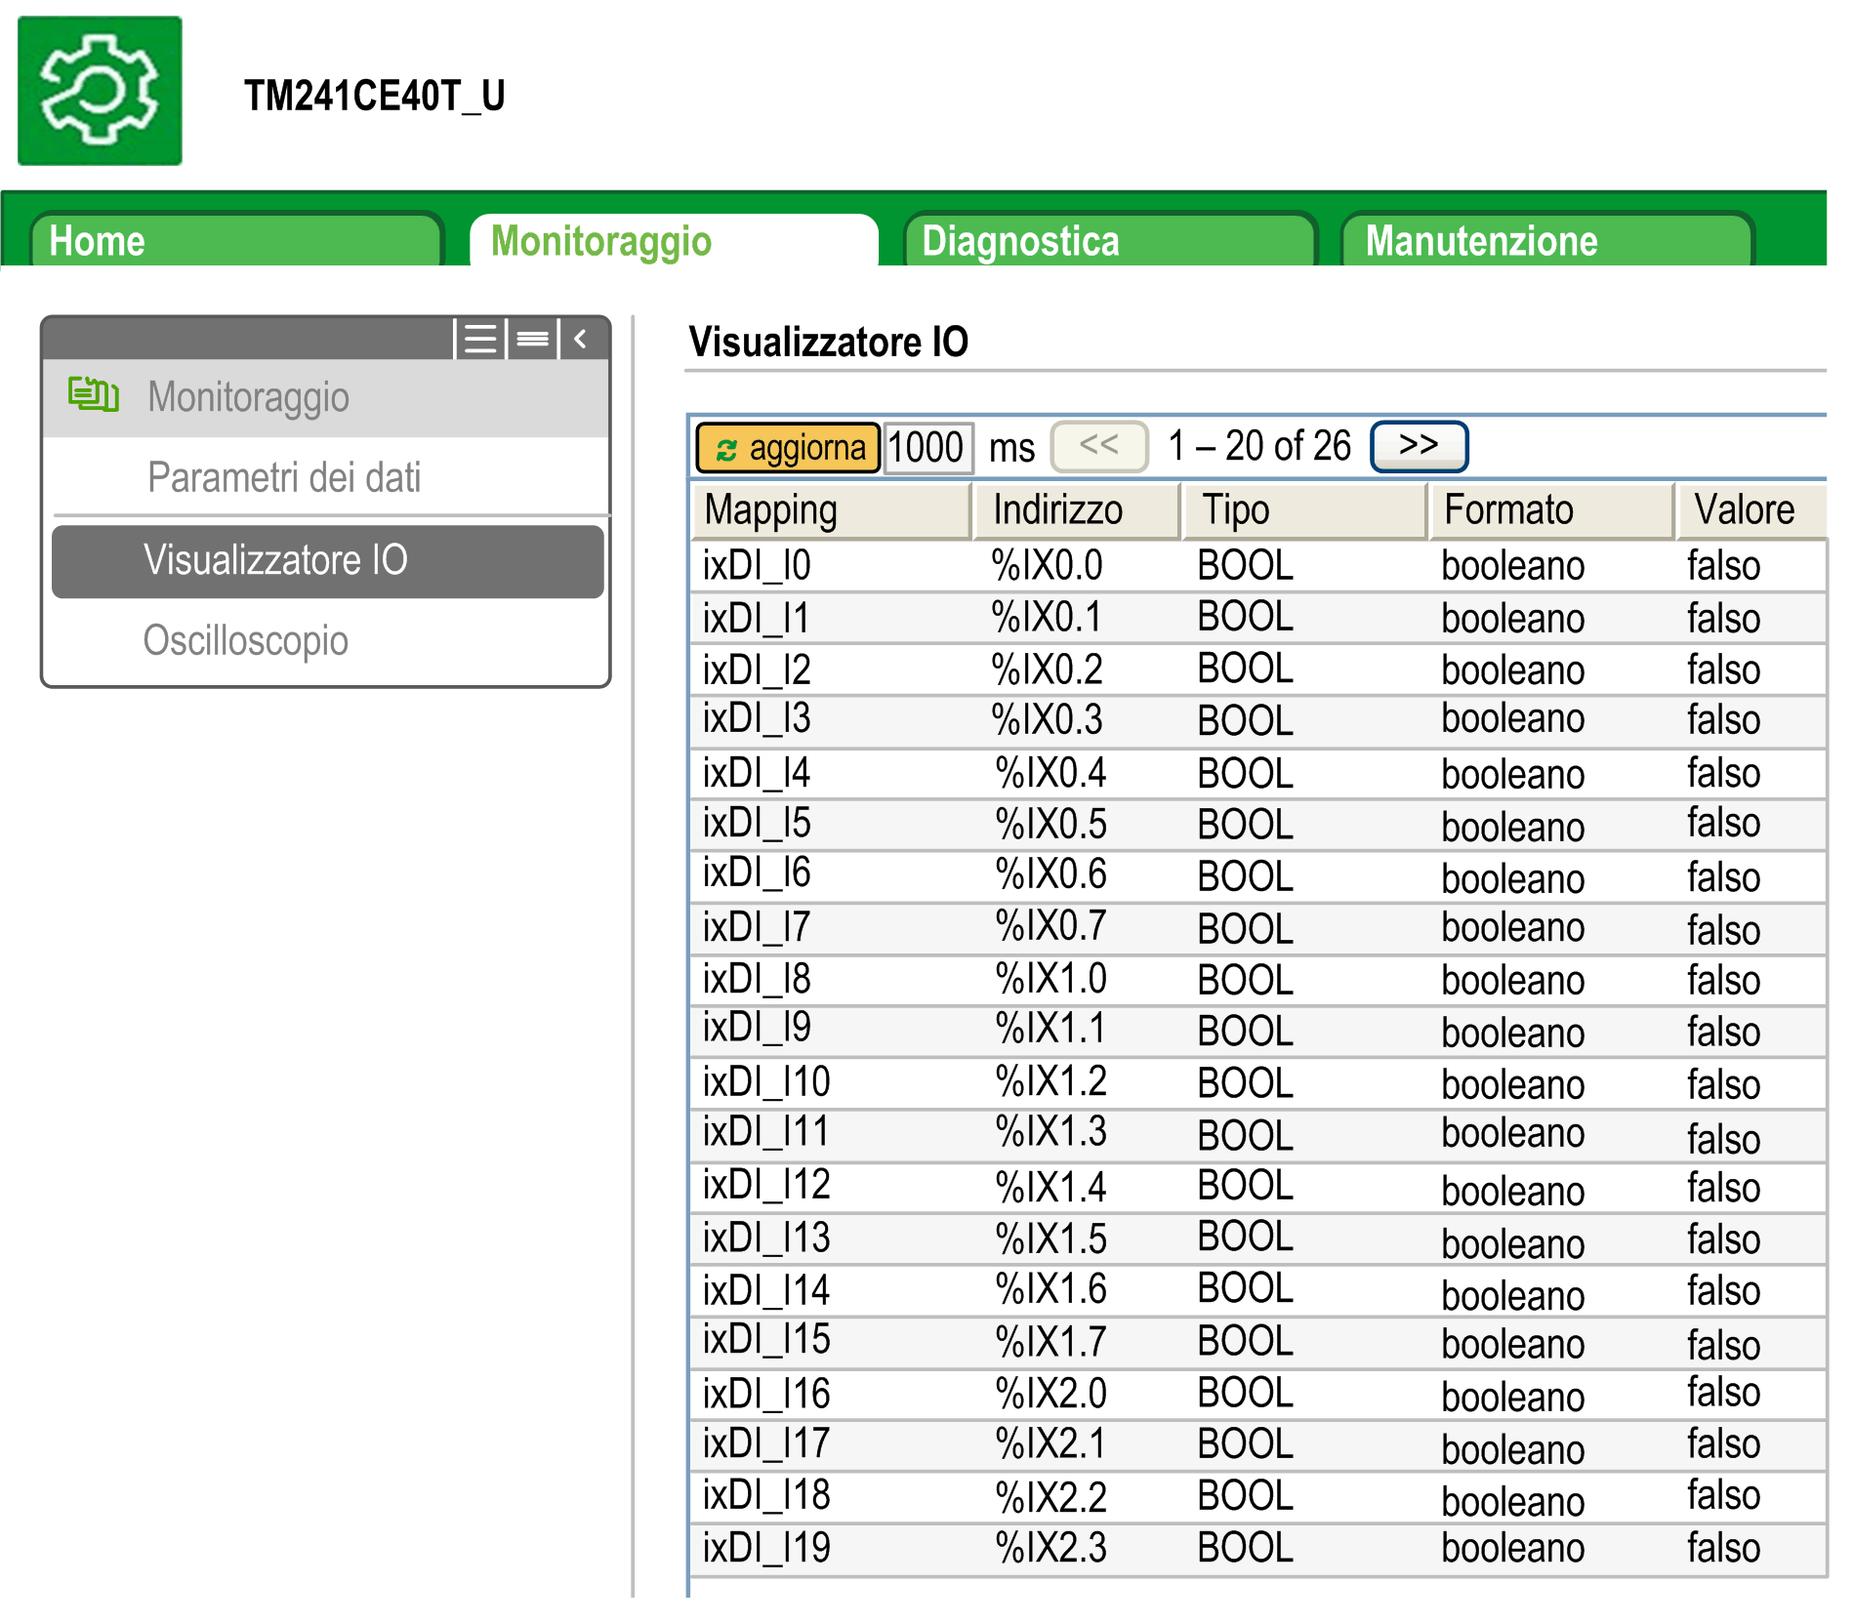Viewport: 1853px width, 1624px height.
Task: Click the Mapping column header
Action: (831, 510)
